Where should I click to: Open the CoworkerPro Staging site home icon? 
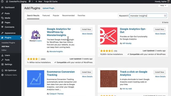tap(7, 2)
